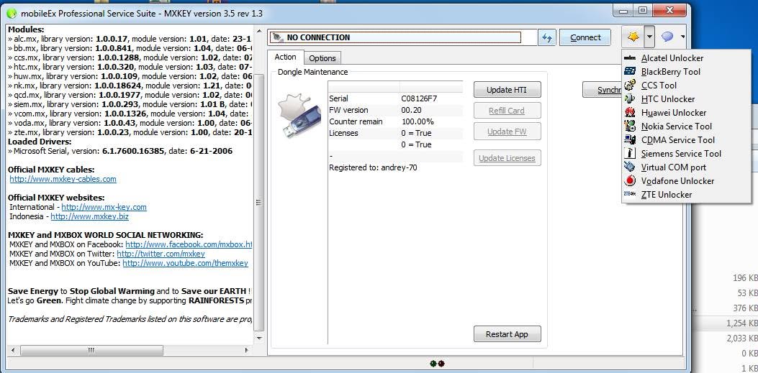Click the Siemens Service Tool icon
This screenshot has width=758, height=373.
click(630, 154)
